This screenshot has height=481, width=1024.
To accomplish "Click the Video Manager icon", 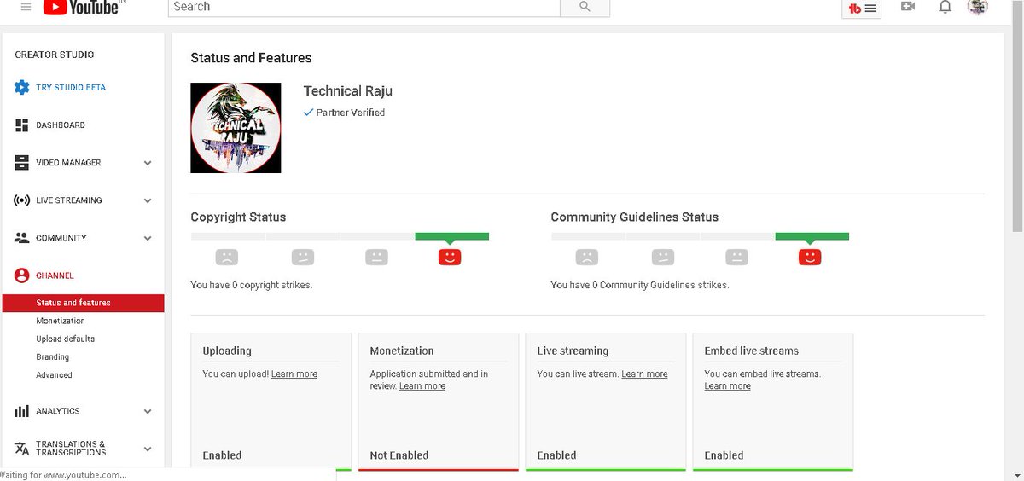I will tap(22, 162).
